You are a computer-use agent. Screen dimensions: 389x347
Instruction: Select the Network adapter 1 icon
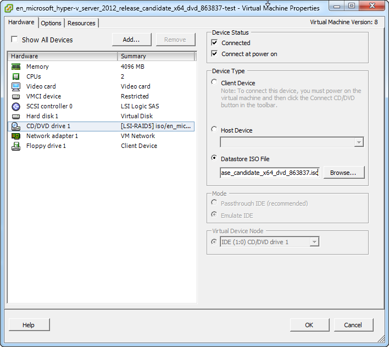(16, 136)
